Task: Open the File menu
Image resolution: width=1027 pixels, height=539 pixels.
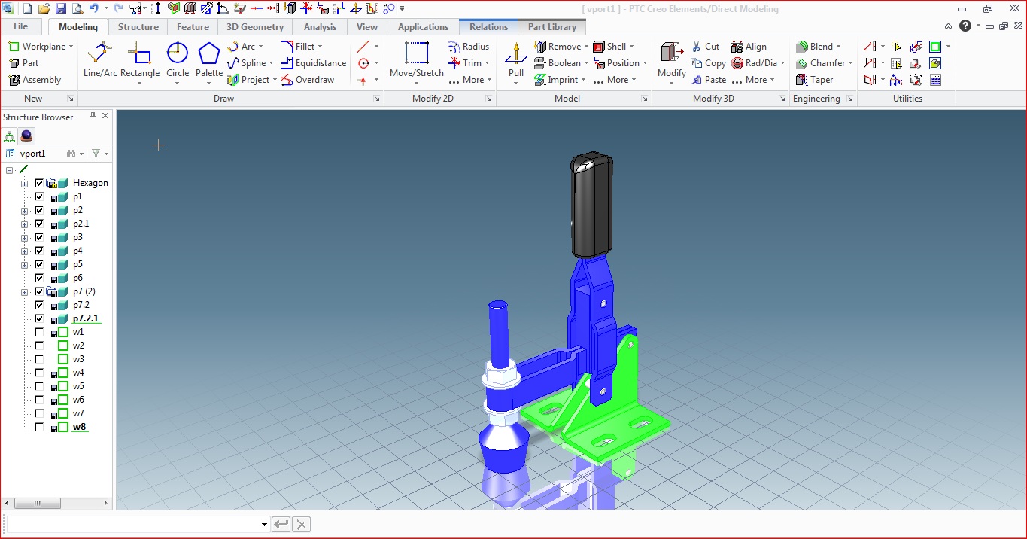Action: click(21, 26)
